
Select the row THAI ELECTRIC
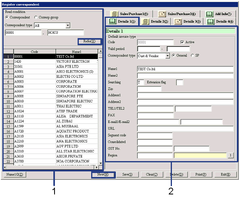point(51,106)
